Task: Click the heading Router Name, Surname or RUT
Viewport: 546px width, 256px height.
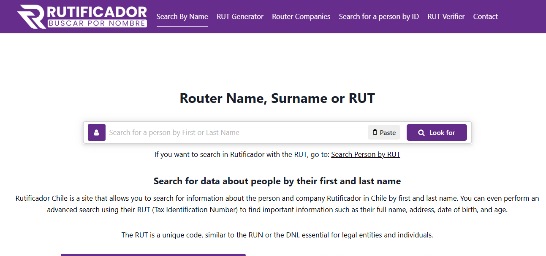Action: [x=277, y=98]
